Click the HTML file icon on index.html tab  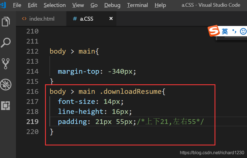point(24,19)
